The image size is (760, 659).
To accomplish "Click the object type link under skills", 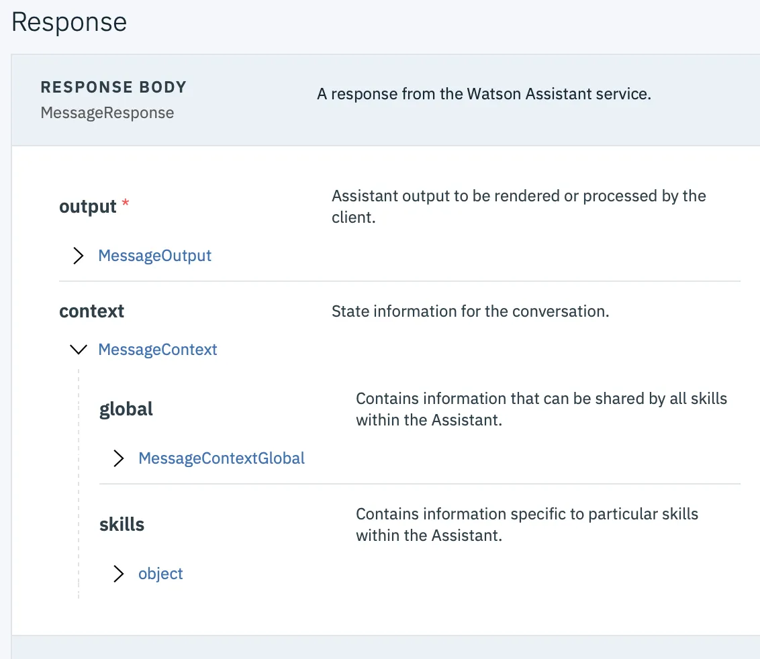I will pyautogui.click(x=160, y=574).
